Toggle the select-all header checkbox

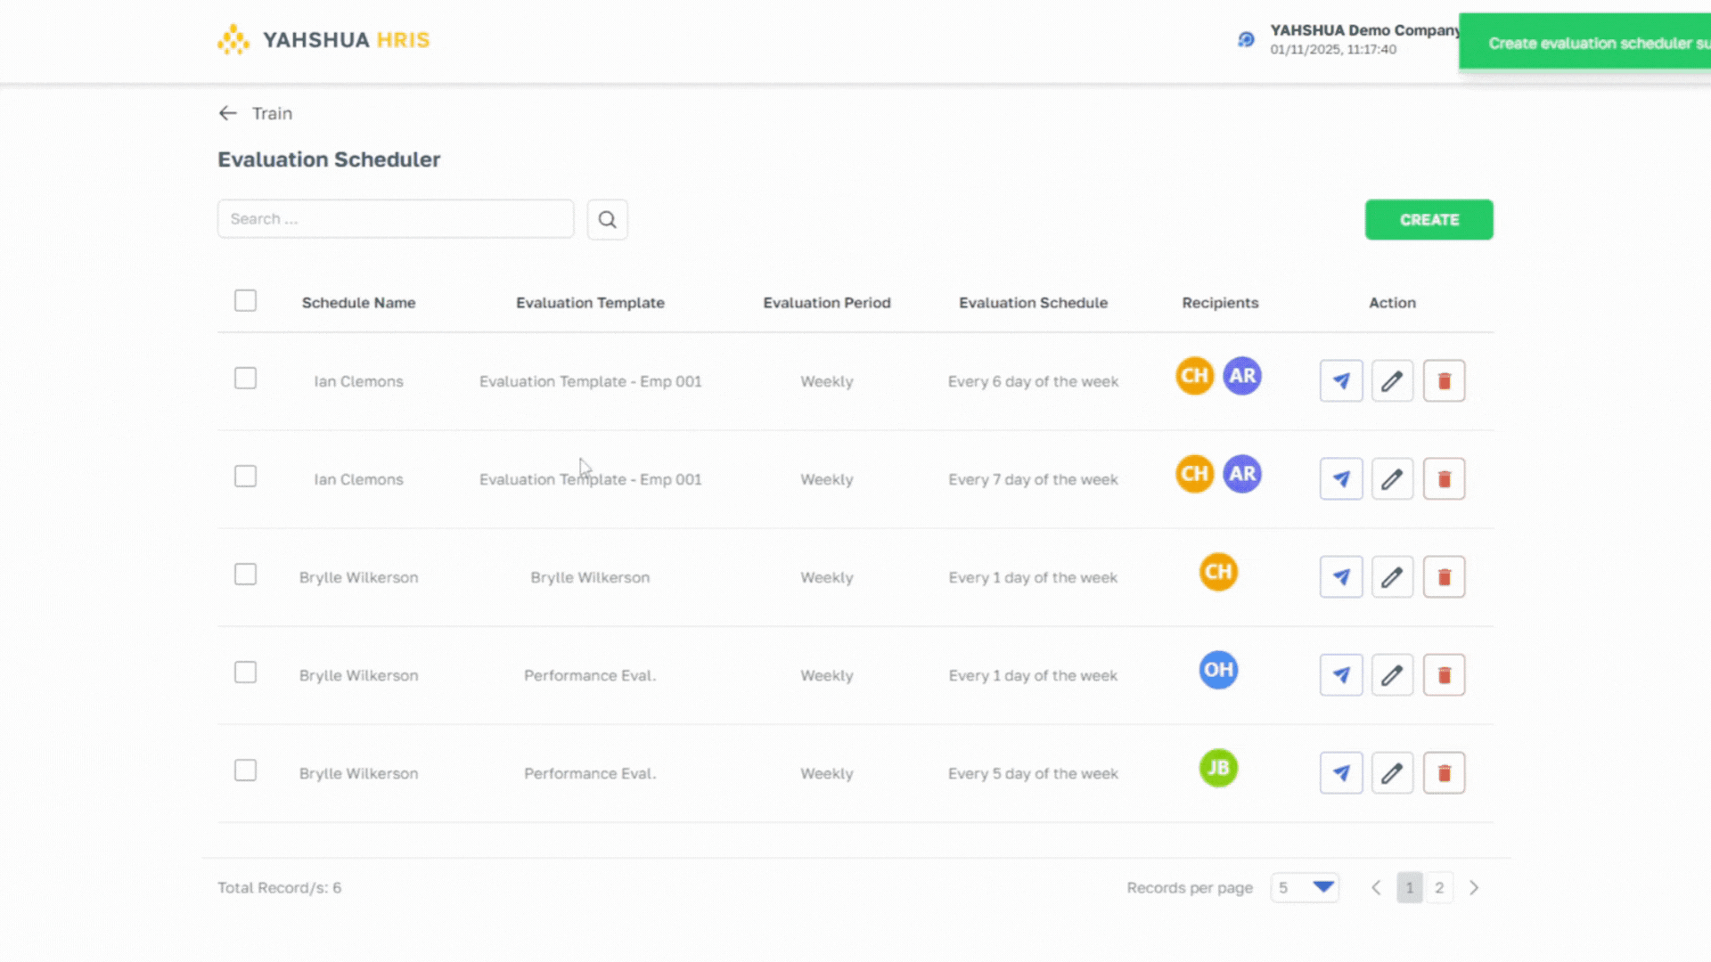(245, 301)
